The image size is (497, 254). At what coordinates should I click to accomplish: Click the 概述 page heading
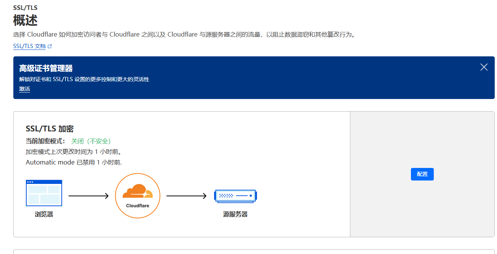pyautogui.click(x=25, y=20)
